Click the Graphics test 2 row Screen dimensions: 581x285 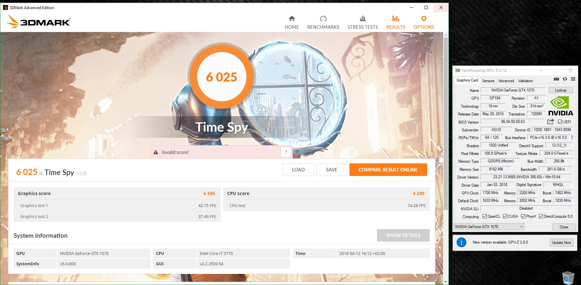[117, 217]
